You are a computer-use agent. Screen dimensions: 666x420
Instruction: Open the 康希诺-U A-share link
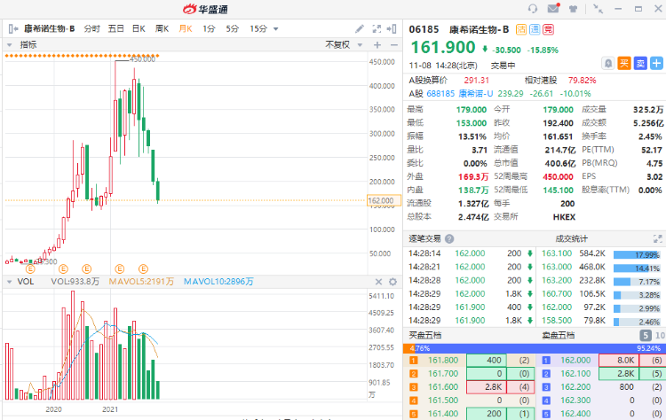pos(475,94)
